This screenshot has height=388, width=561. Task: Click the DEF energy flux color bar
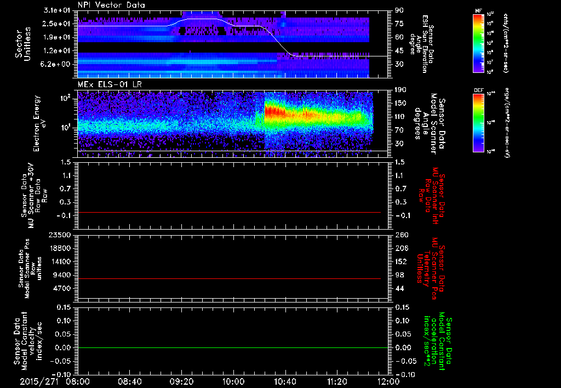[478, 123]
